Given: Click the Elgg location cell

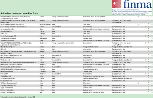Looking at the screenshot, I should click(x=41, y=92).
